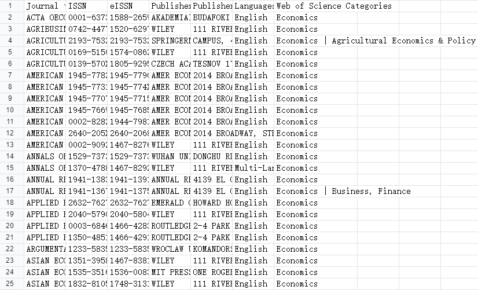Viewport: 478px width, 290px height.
Task: Select cell 'AGRIBUSI' in row 3
Action: click(45, 29)
